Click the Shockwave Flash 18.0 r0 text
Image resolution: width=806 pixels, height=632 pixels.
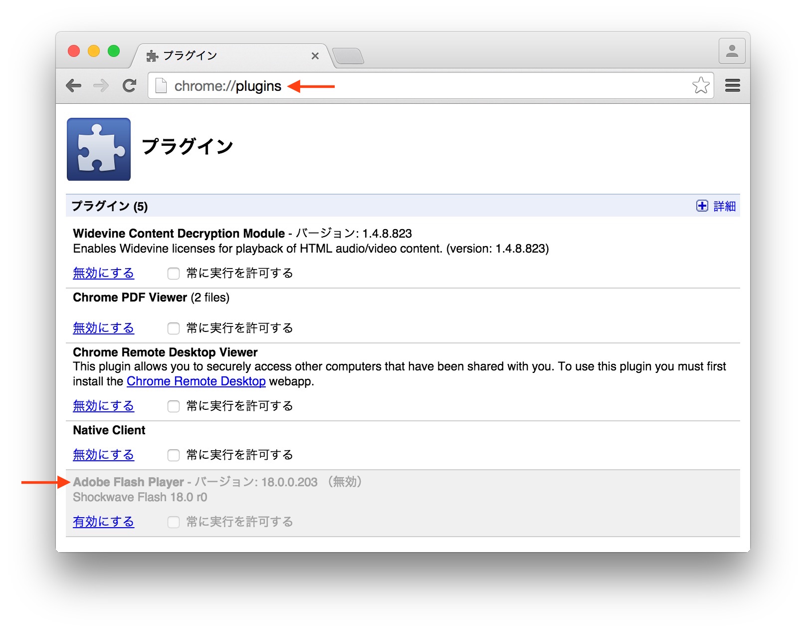[x=140, y=497]
